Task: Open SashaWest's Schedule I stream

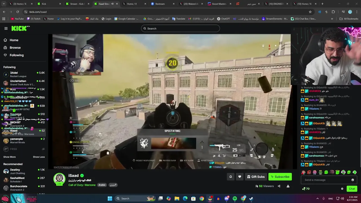Action: (24, 180)
